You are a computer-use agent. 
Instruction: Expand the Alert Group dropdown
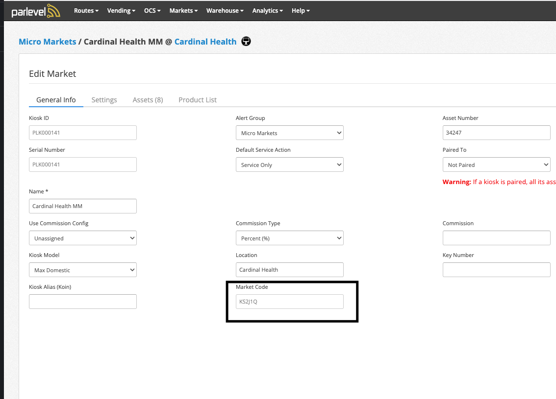290,133
